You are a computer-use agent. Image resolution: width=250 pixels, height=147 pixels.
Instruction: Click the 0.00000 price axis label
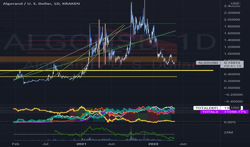point(232,88)
